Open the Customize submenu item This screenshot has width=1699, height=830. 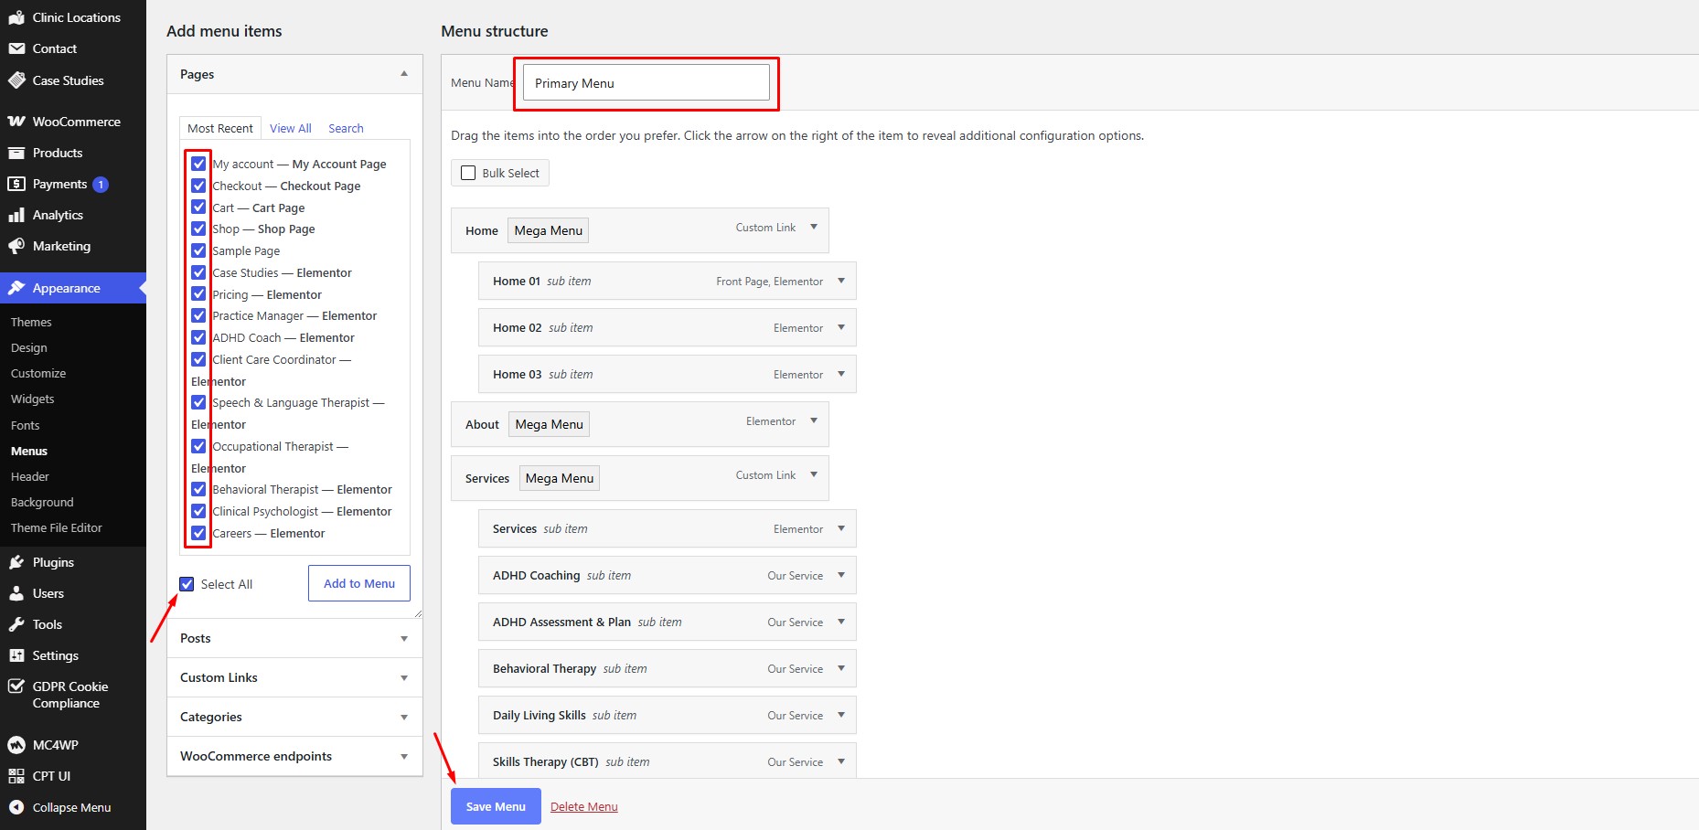click(38, 373)
